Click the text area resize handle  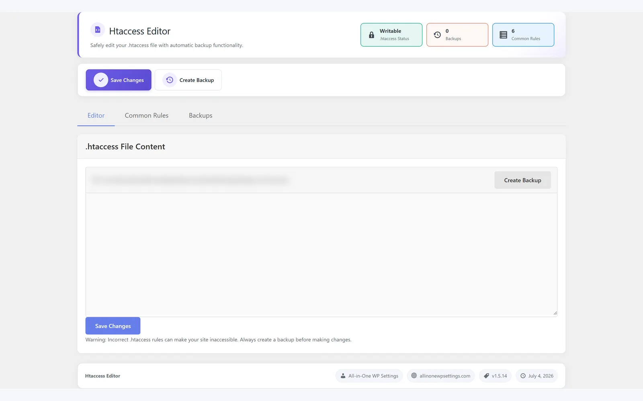pos(555,313)
